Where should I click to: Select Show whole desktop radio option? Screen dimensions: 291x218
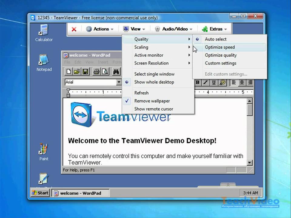pos(158,82)
